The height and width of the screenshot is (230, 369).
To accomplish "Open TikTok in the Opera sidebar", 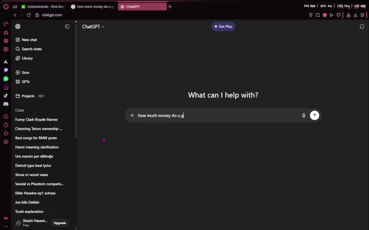I will (x=6, y=95).
